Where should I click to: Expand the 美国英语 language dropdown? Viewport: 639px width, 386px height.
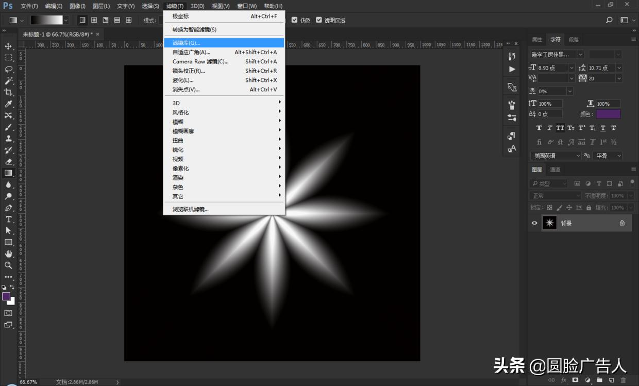(578, 156)
